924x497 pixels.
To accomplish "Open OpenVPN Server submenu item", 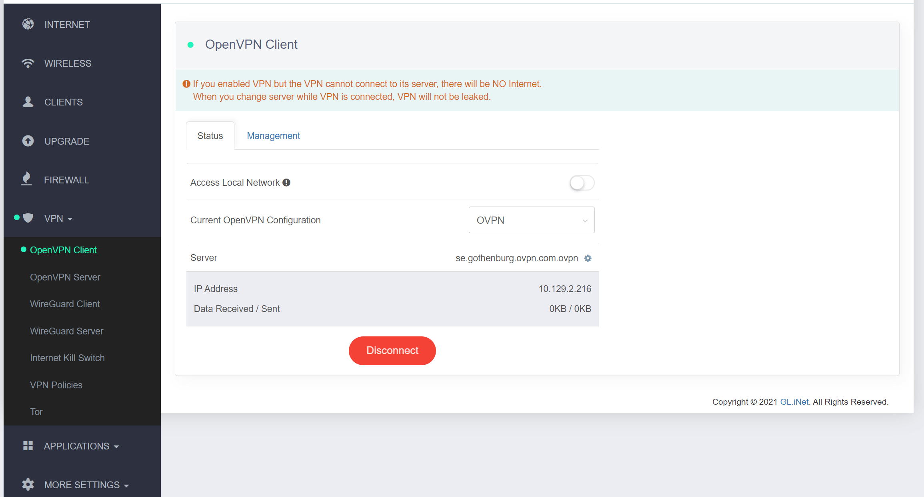I will [x=65, y=277].
